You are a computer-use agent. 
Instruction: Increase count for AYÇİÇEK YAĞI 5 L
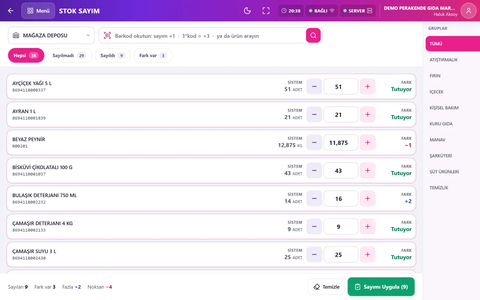pos(367,86)
